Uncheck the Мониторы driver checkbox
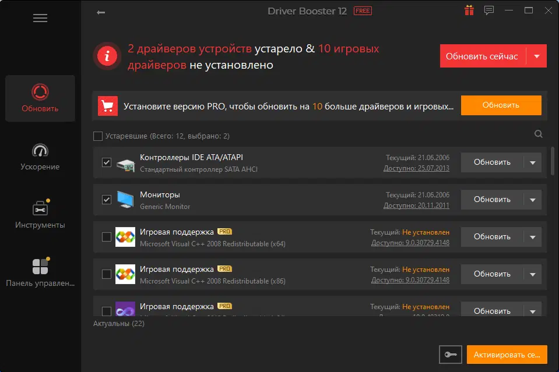The height and width of the screenshot is (372, 559). point(107,199)
